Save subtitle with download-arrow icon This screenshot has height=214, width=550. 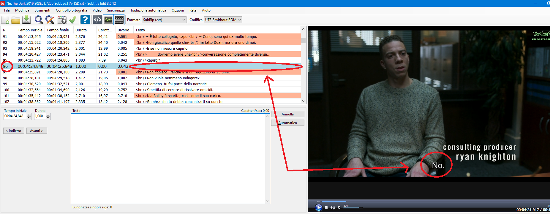(26, 20)
